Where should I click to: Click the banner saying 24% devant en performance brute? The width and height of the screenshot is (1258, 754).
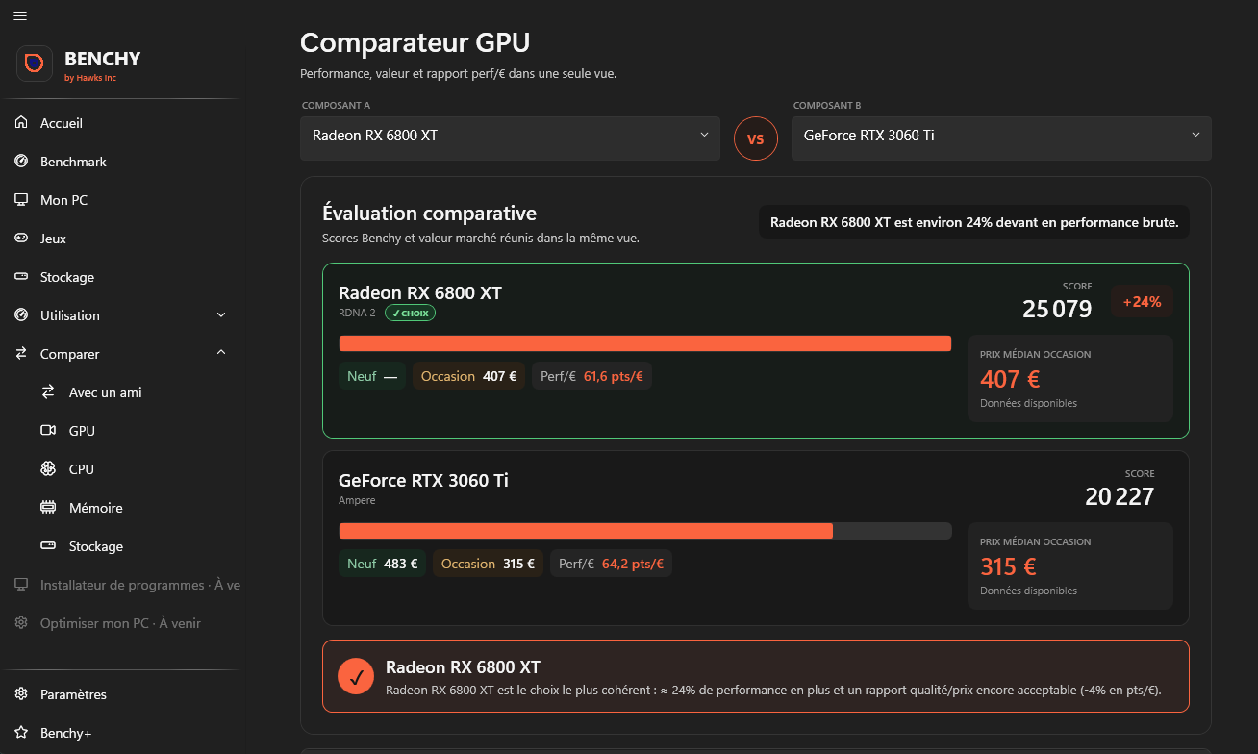(974, 222)
